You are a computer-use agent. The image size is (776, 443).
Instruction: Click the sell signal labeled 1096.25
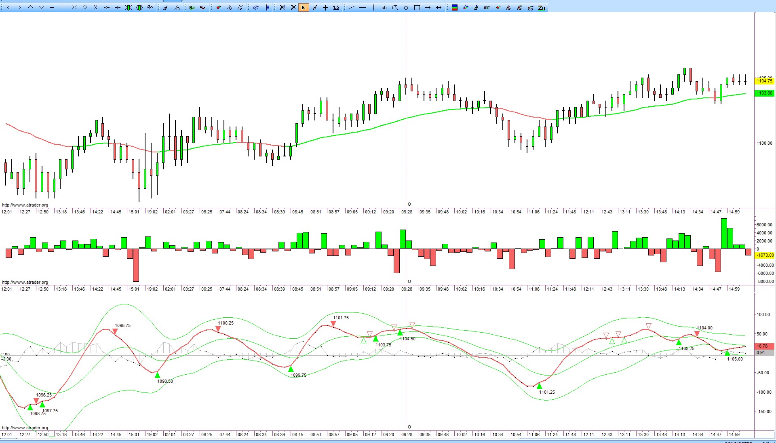coord(36,401)
